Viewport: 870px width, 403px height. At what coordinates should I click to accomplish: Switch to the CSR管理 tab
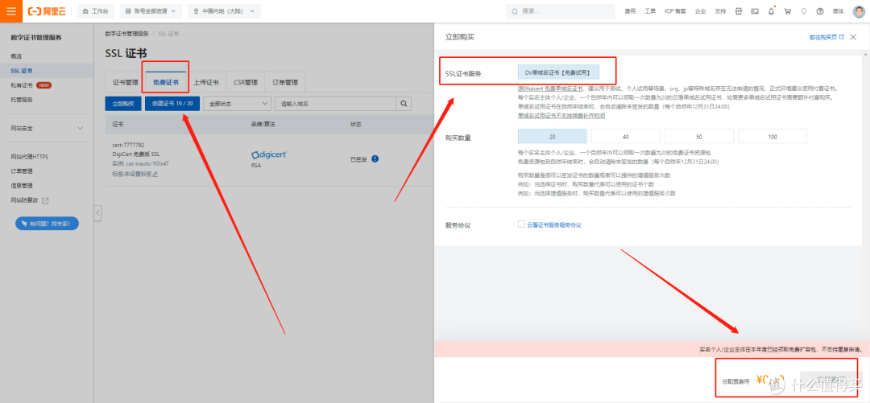245,83
